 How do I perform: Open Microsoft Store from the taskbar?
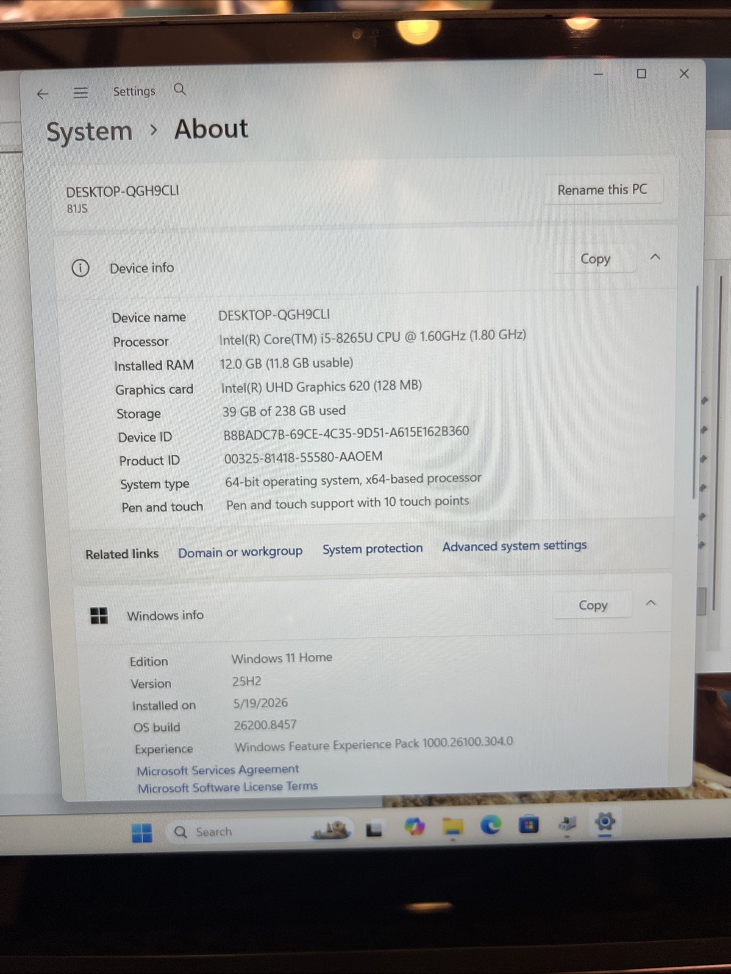[x=529, y=825]
